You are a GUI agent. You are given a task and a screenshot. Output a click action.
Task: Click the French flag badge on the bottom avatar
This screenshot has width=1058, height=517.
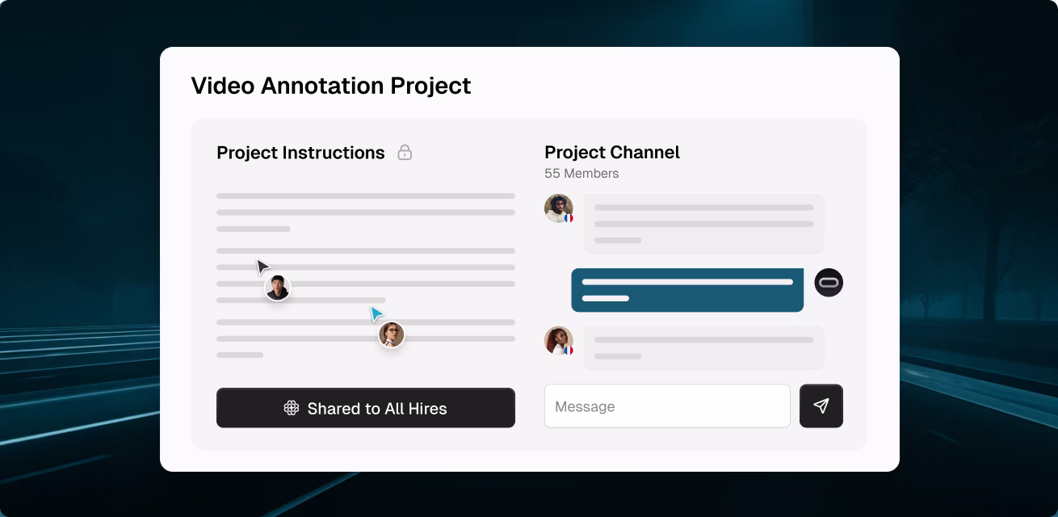tap(569, 349)
